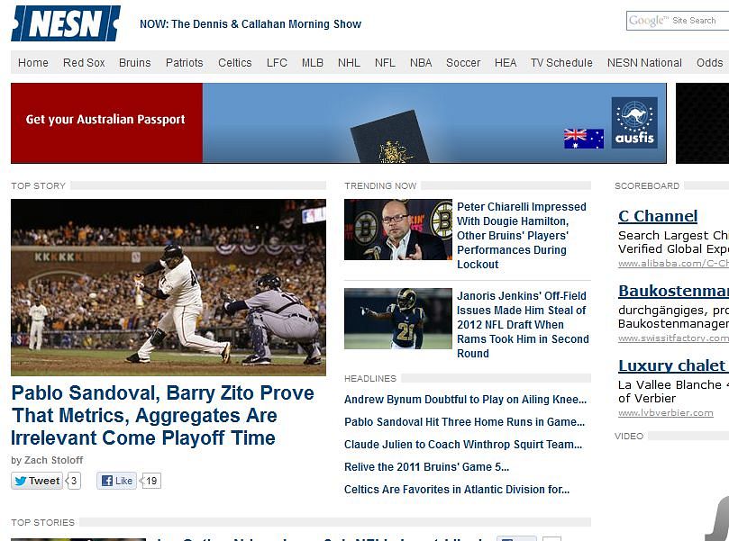Open the Peter Chiarelli thumbnail image
The height and width of the screenshot is (541, 729).
pyautogui.click(x=398, y=230)
